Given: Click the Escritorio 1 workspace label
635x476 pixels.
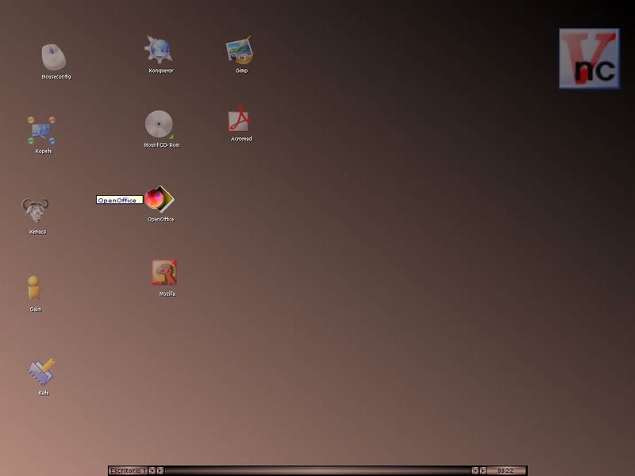Looking at the screenshot, I should tap(128, 470).
